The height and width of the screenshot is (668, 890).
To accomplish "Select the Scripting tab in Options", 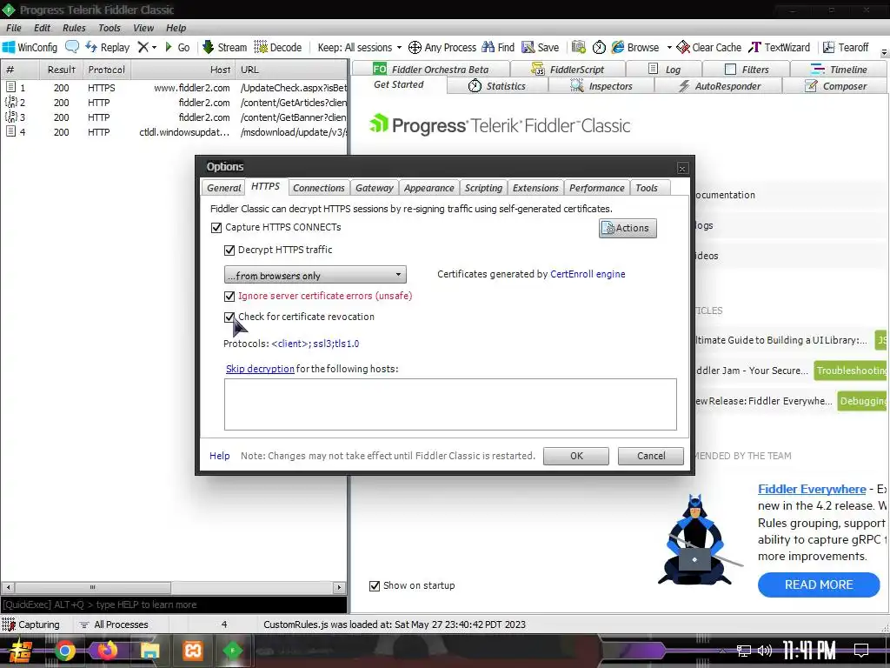I will point(483,188).
